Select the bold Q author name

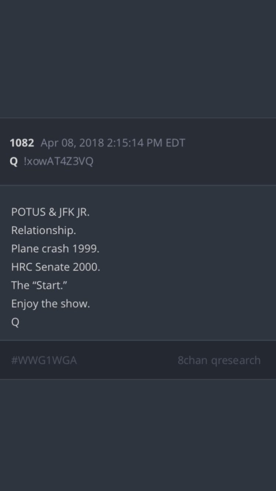click(14, 162)
